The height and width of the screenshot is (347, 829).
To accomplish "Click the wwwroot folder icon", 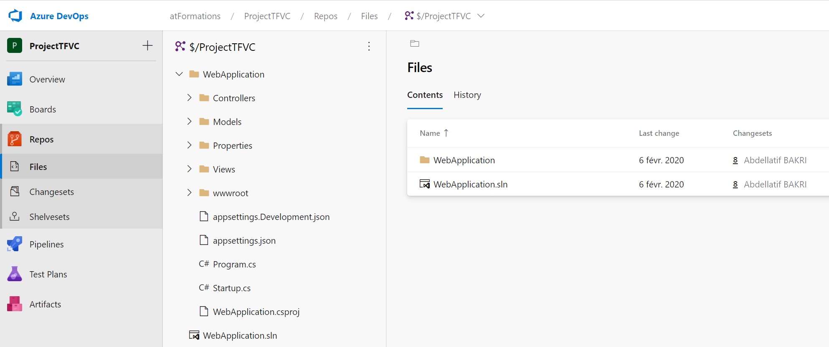I will [x=204, y=192].
